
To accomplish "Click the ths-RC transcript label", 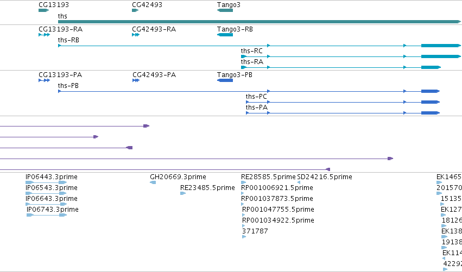I will pos(251,51).
